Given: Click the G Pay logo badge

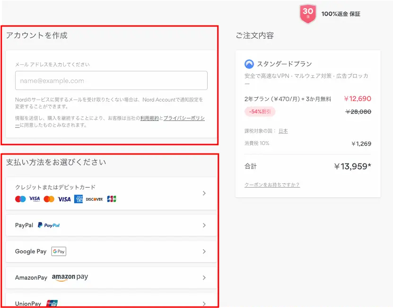Looking at the screenshot, I should pos(59,251).
